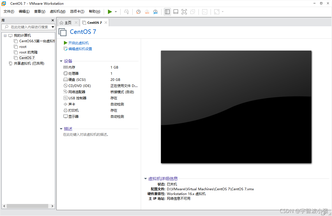The height and width of the screenshot is (216, 332).
Task: Close the 库 library panel
Action: 53,20
